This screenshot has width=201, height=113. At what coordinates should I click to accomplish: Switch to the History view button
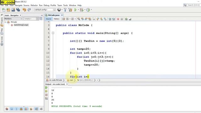tap(57, 19)
